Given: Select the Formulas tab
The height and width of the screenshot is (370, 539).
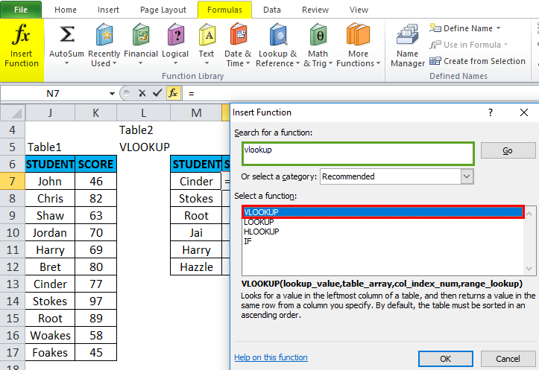Looking at the screenshot, I should 224,10.
